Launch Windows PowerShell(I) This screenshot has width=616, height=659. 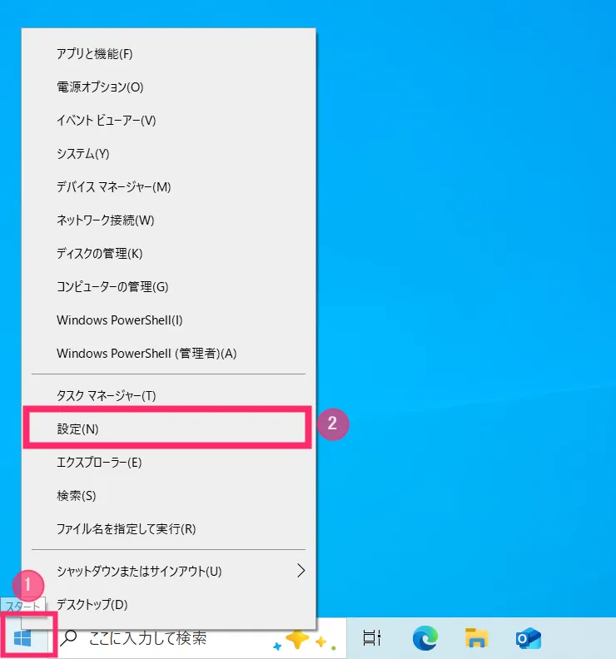pos(168,320)
